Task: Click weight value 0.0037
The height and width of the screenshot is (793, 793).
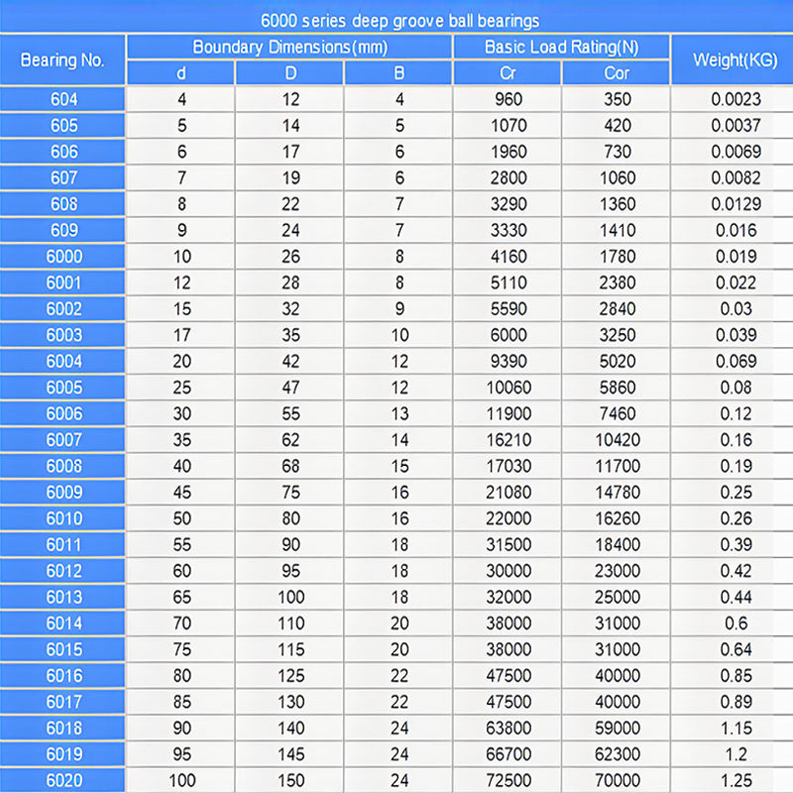Action: tap(736, 126)
